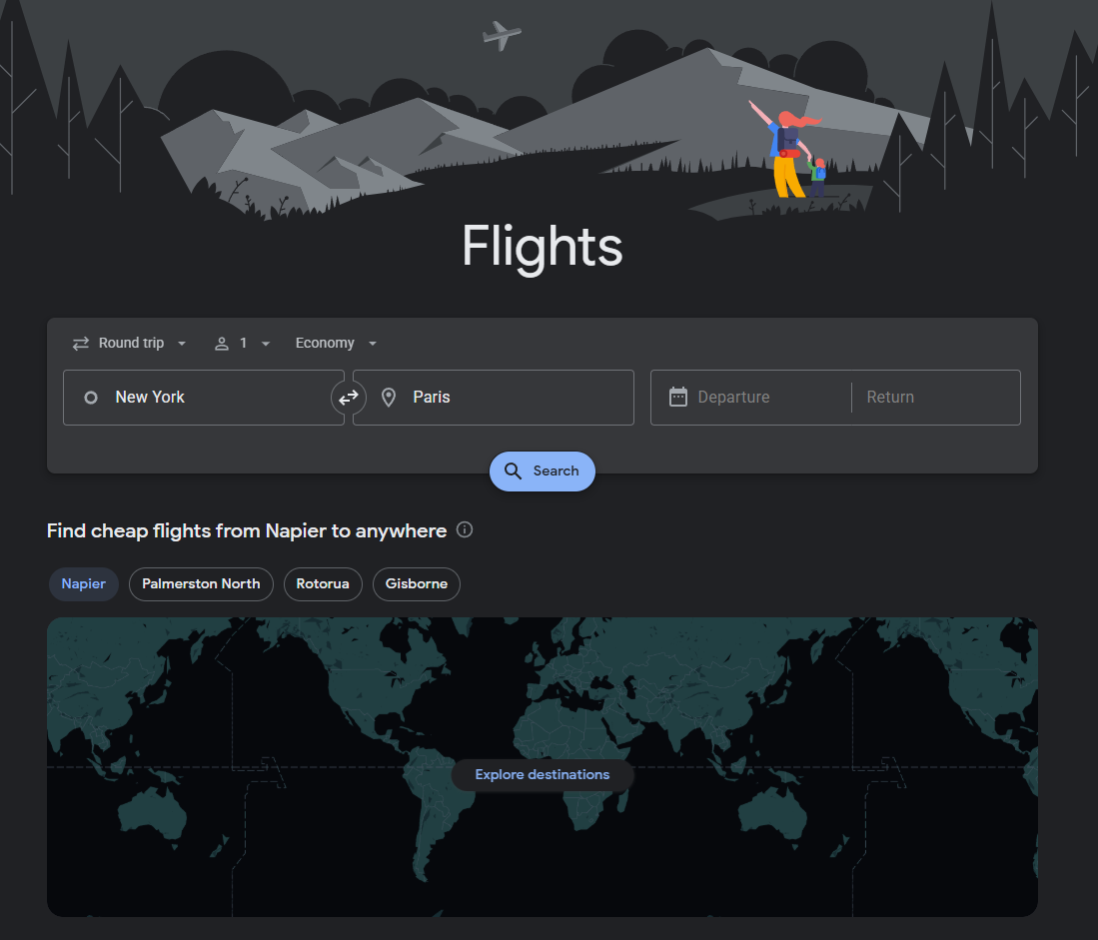Click the passenger person icon
The width and height of the screenshot is (1098, 940).
[221, 343]
